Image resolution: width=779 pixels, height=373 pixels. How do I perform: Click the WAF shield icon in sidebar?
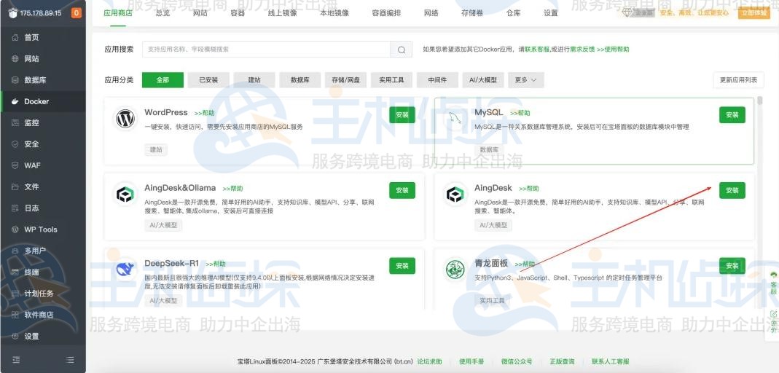tap(15, 165)
